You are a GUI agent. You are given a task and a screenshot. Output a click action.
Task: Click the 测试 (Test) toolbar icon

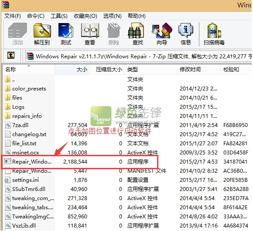point(66,30)
